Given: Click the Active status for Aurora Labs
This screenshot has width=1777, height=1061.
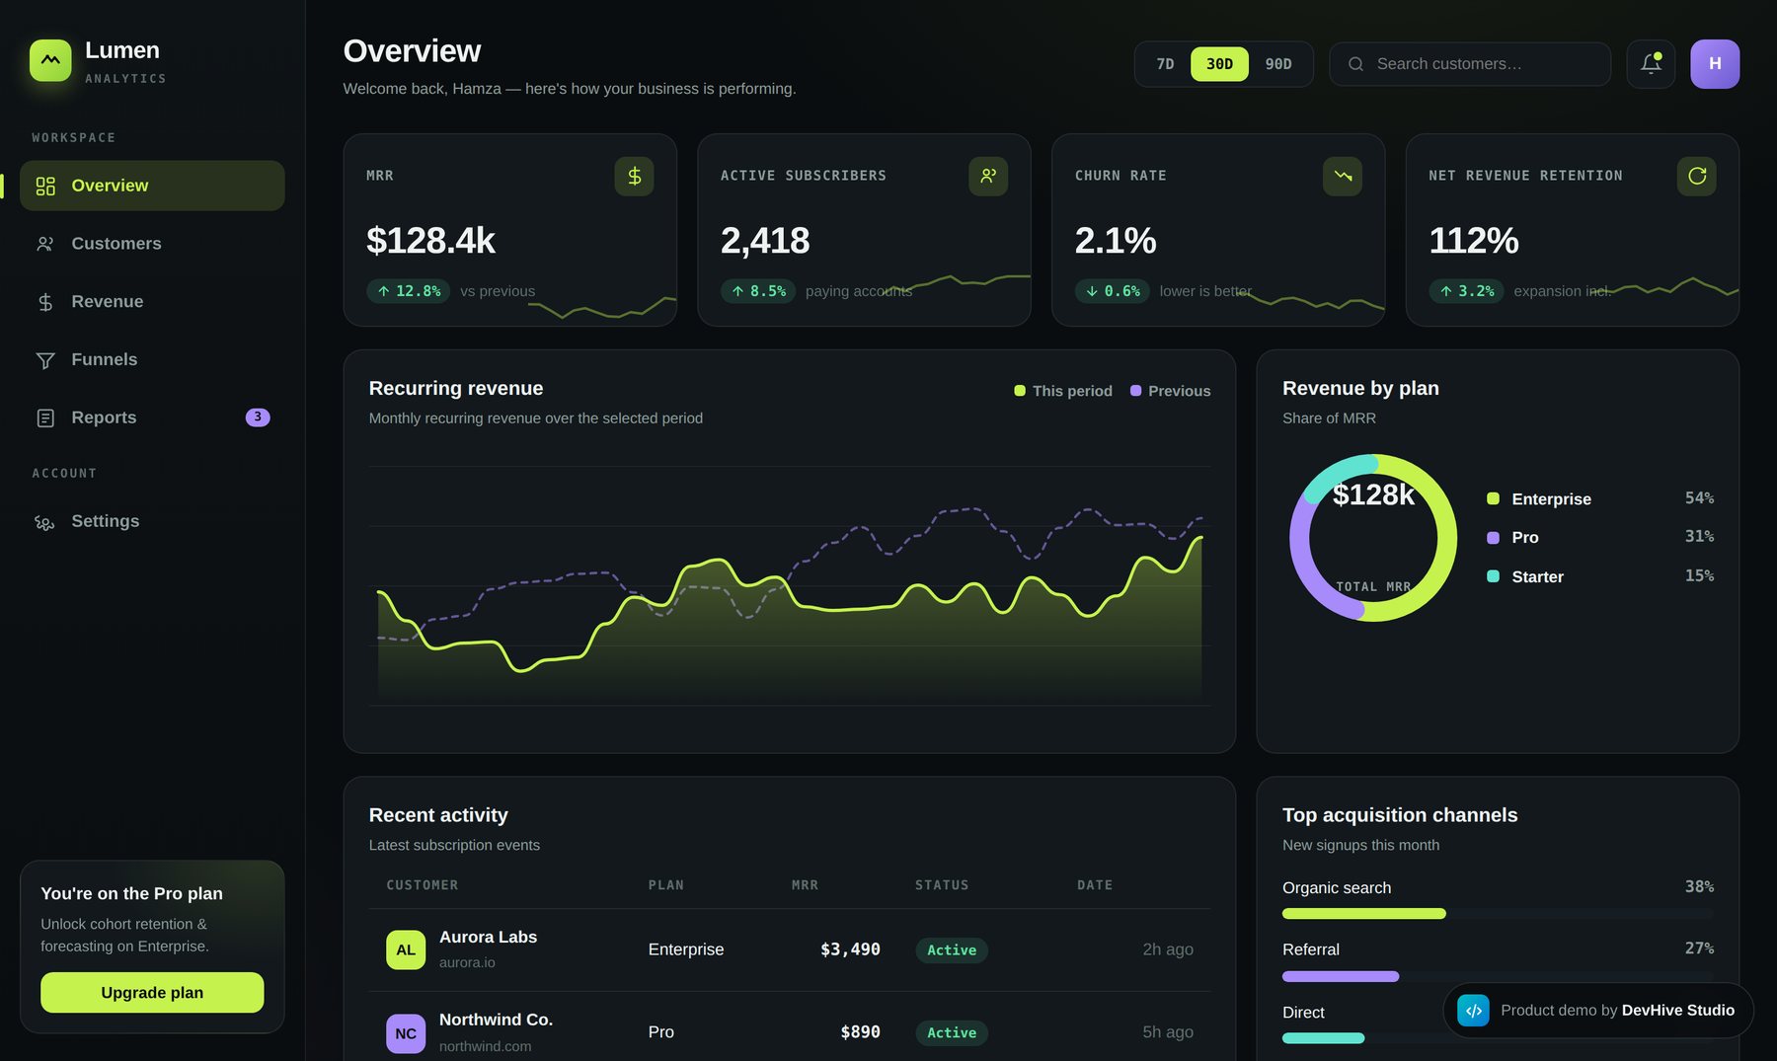Looking at the screenshot, I should [x=952, y=950].
